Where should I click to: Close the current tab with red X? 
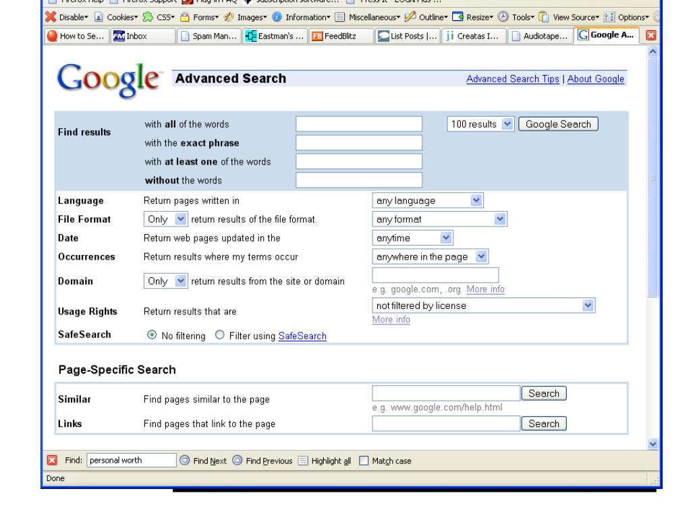[651, 36]
